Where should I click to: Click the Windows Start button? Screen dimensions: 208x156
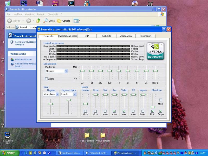point(10,153)
